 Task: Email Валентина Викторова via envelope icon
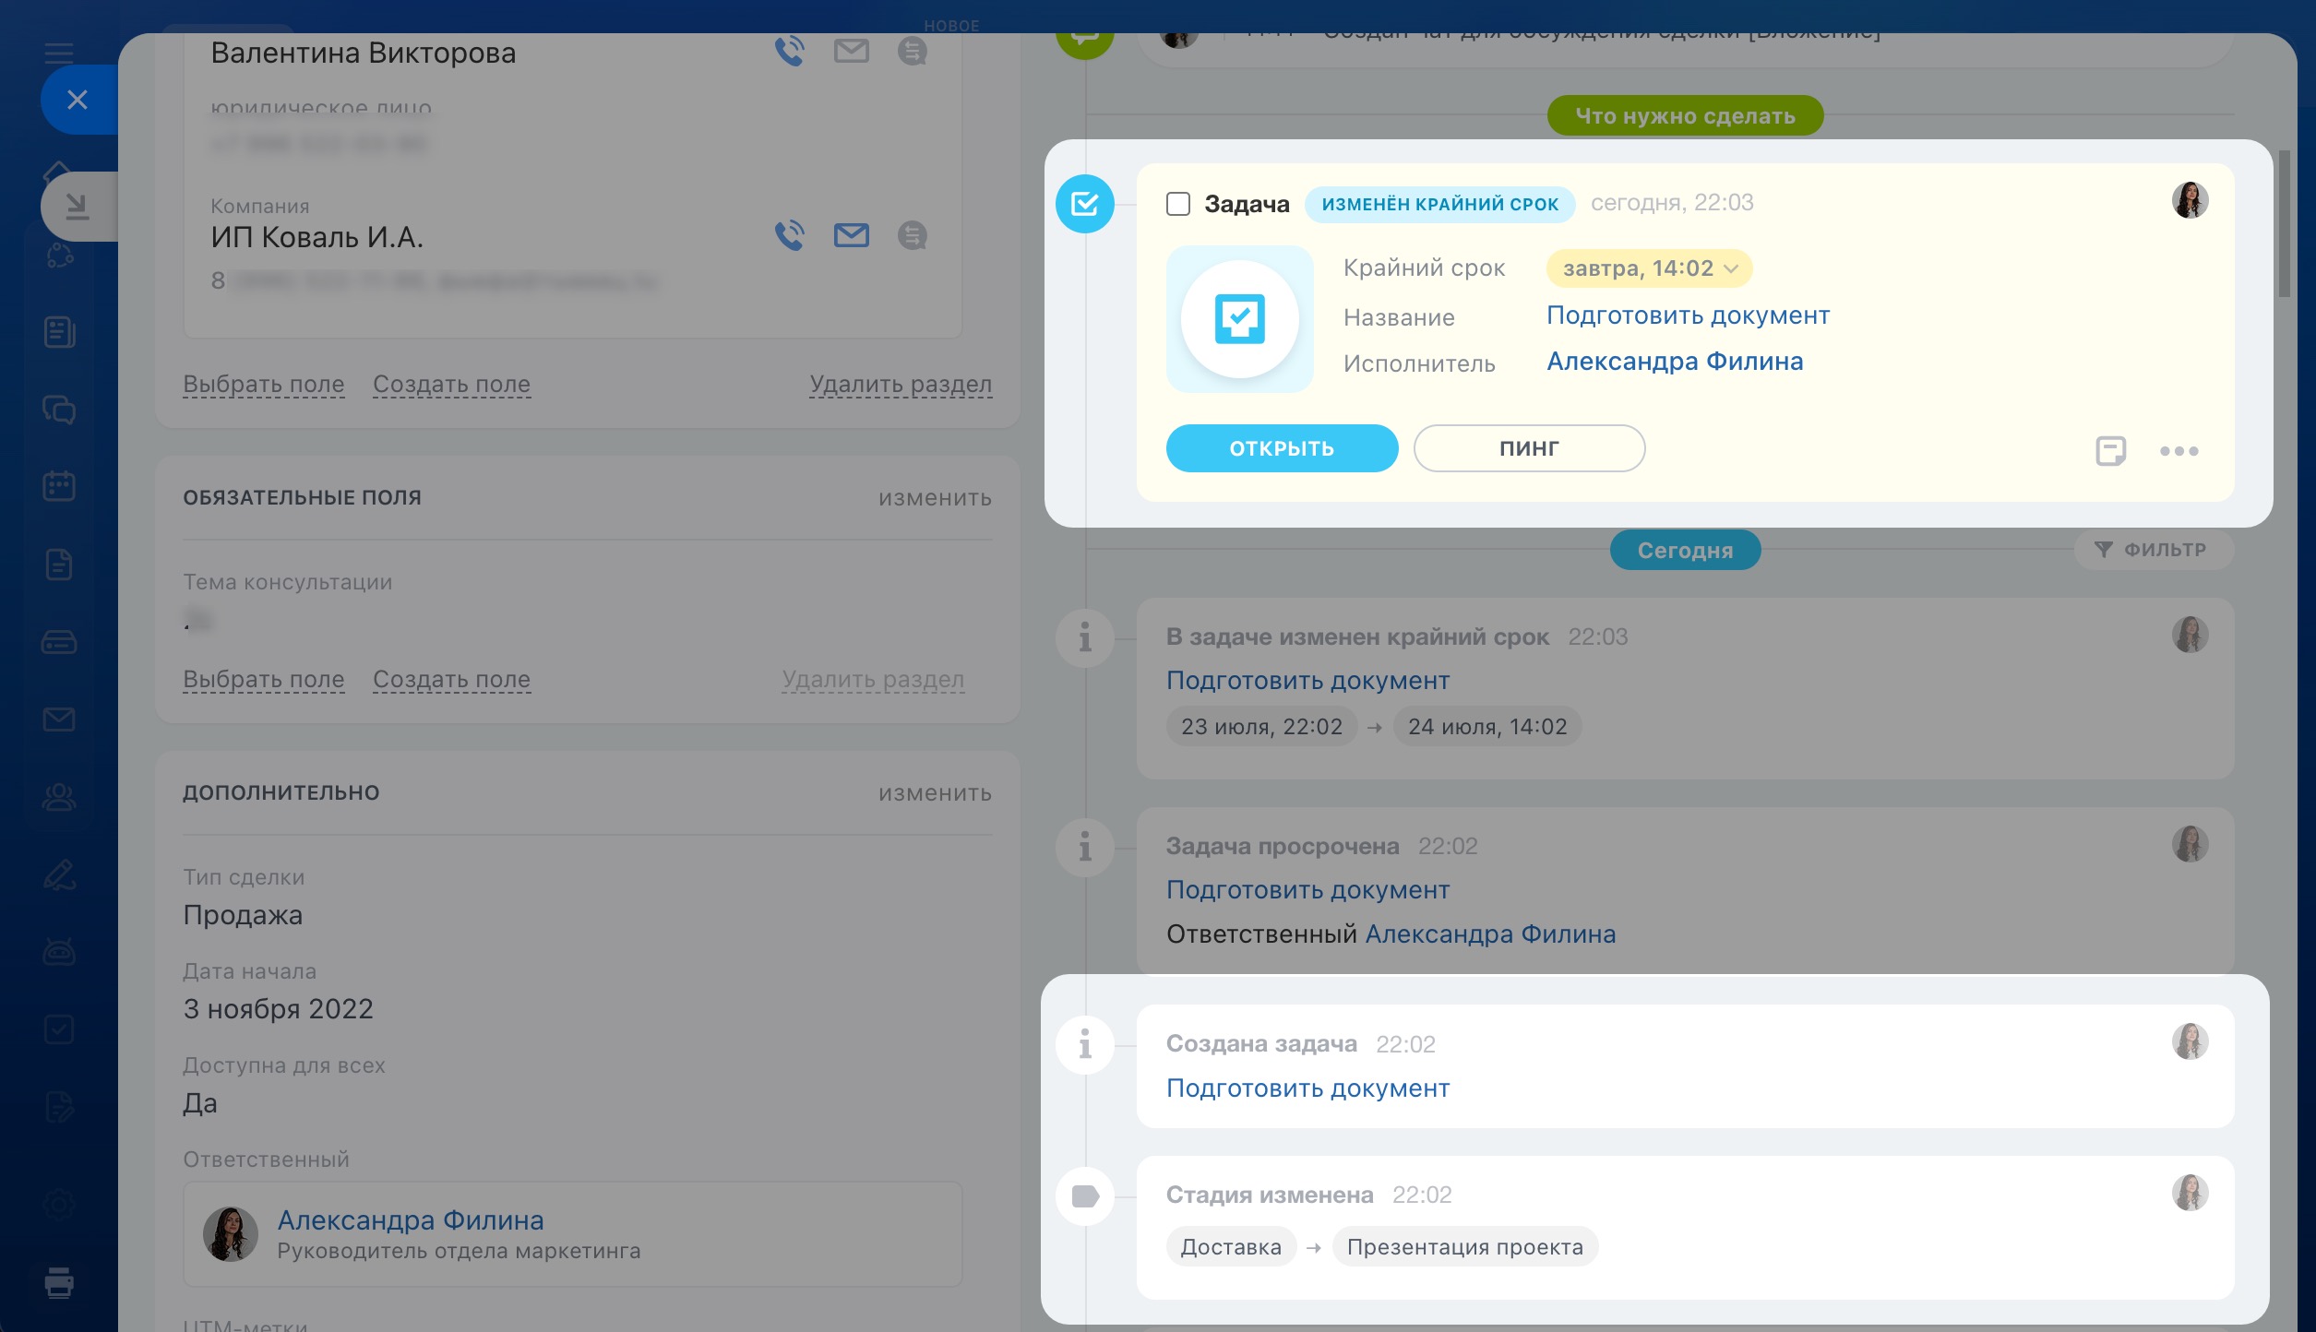click(x=851, y=51)
